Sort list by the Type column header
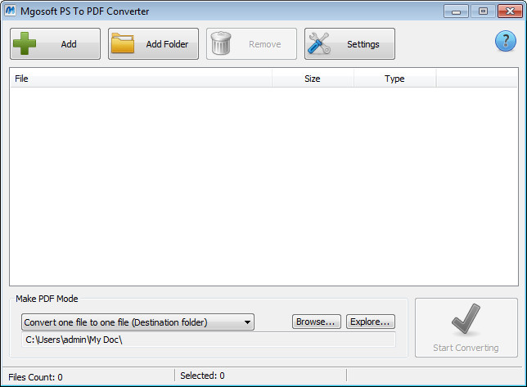527x387 pixels. (394, 79)
